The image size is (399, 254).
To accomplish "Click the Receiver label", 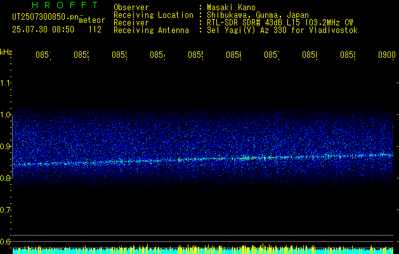I will (131, 23).
